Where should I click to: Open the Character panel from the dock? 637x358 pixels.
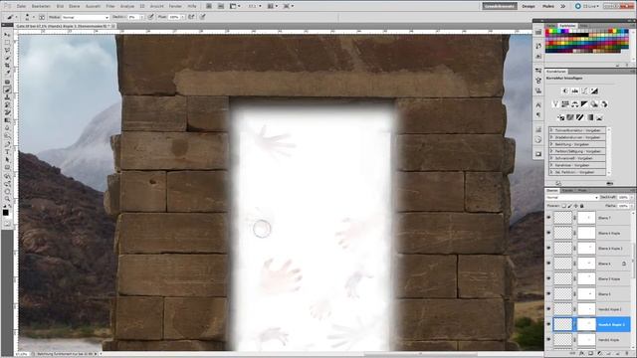point(538,105)
